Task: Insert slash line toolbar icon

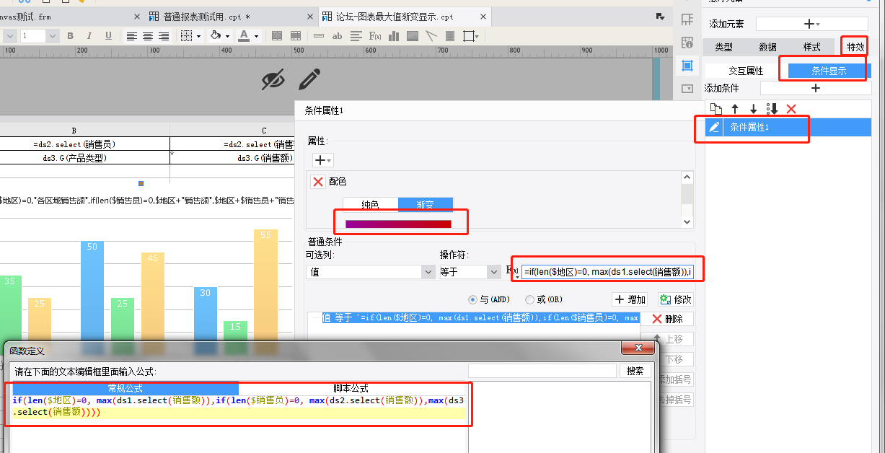Action: [431, 36]
